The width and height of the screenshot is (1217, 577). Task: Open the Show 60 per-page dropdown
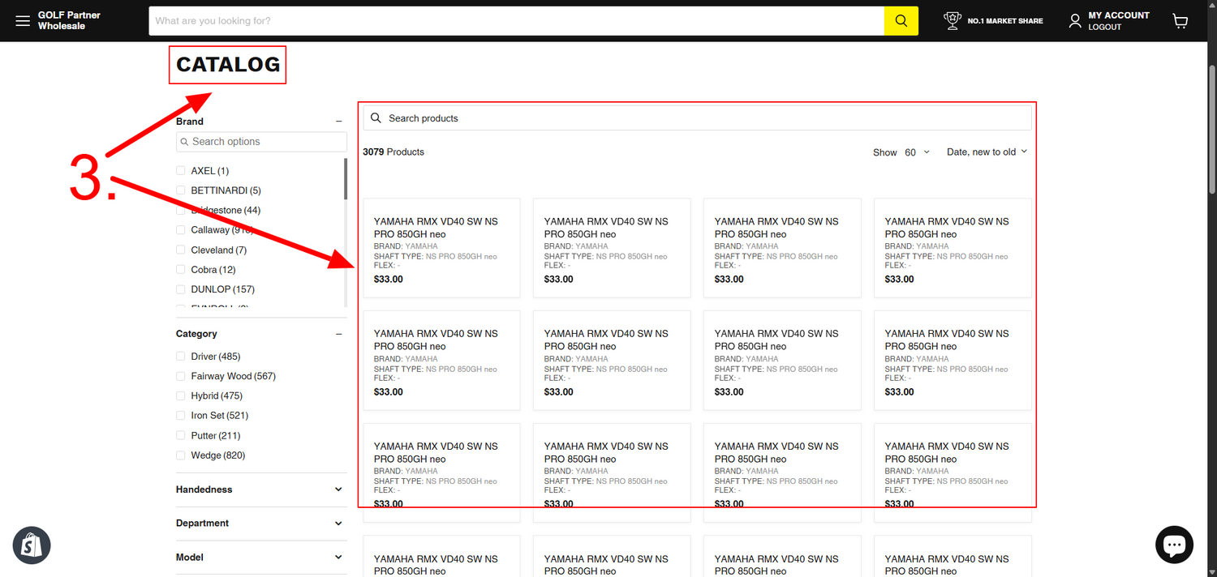point(917,152)
